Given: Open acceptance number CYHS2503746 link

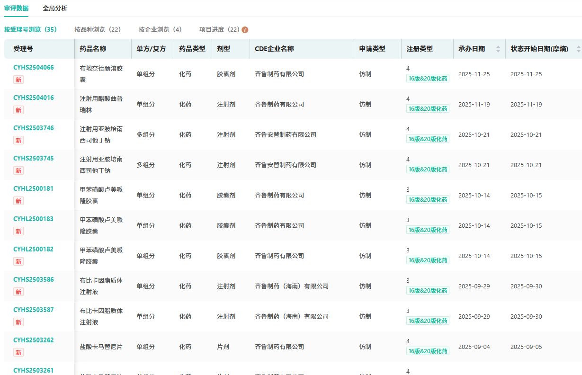Looking at the screenshot, I should click(34, 128).
